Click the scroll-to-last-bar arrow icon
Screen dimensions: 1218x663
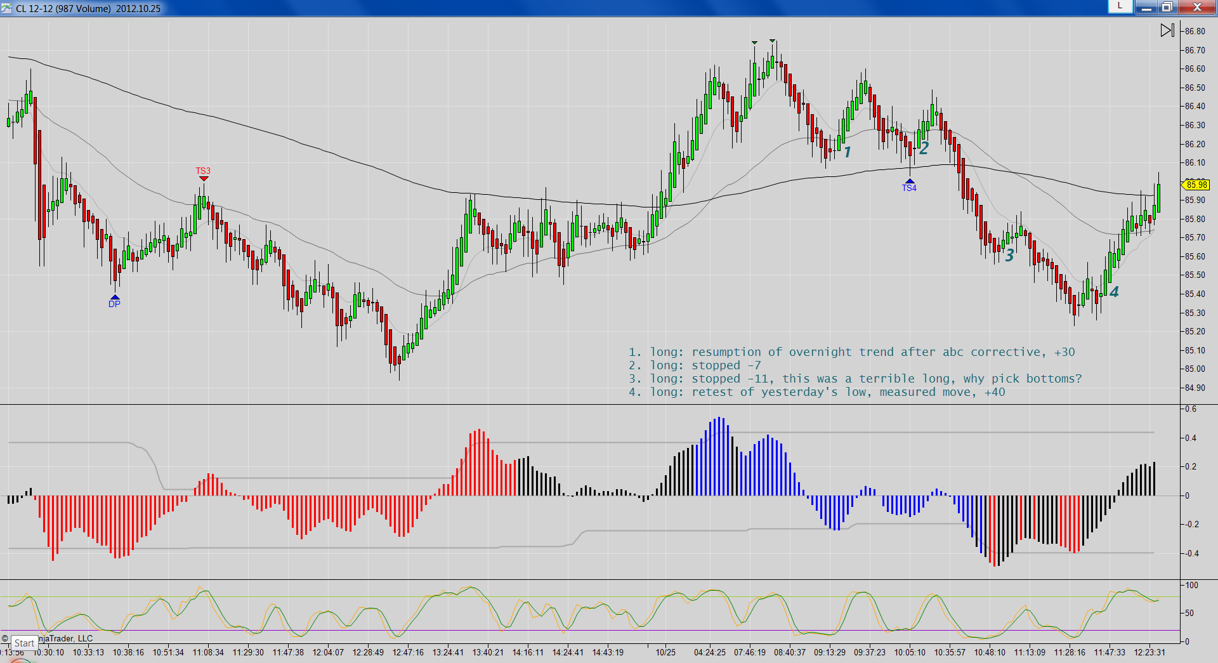click(x=1167, y=30)
